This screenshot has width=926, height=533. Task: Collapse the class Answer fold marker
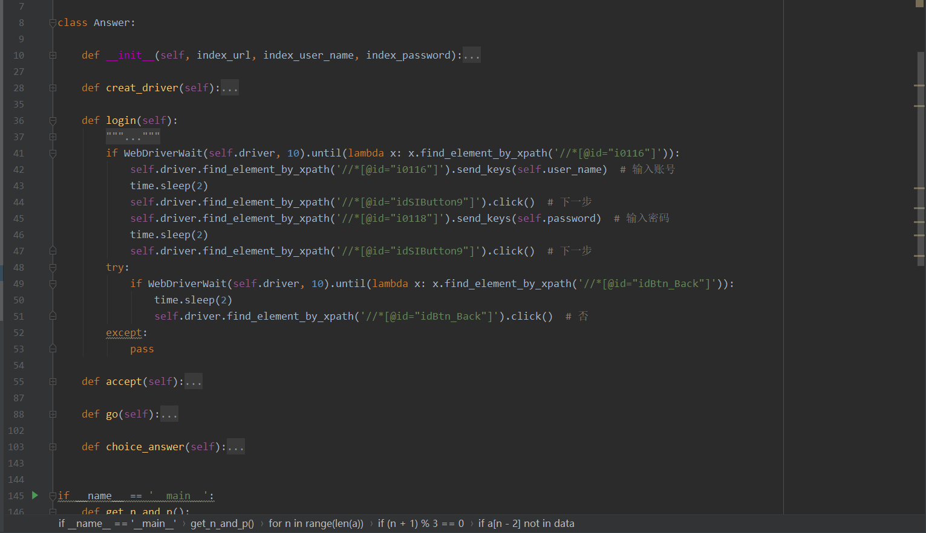click(53, 23)
